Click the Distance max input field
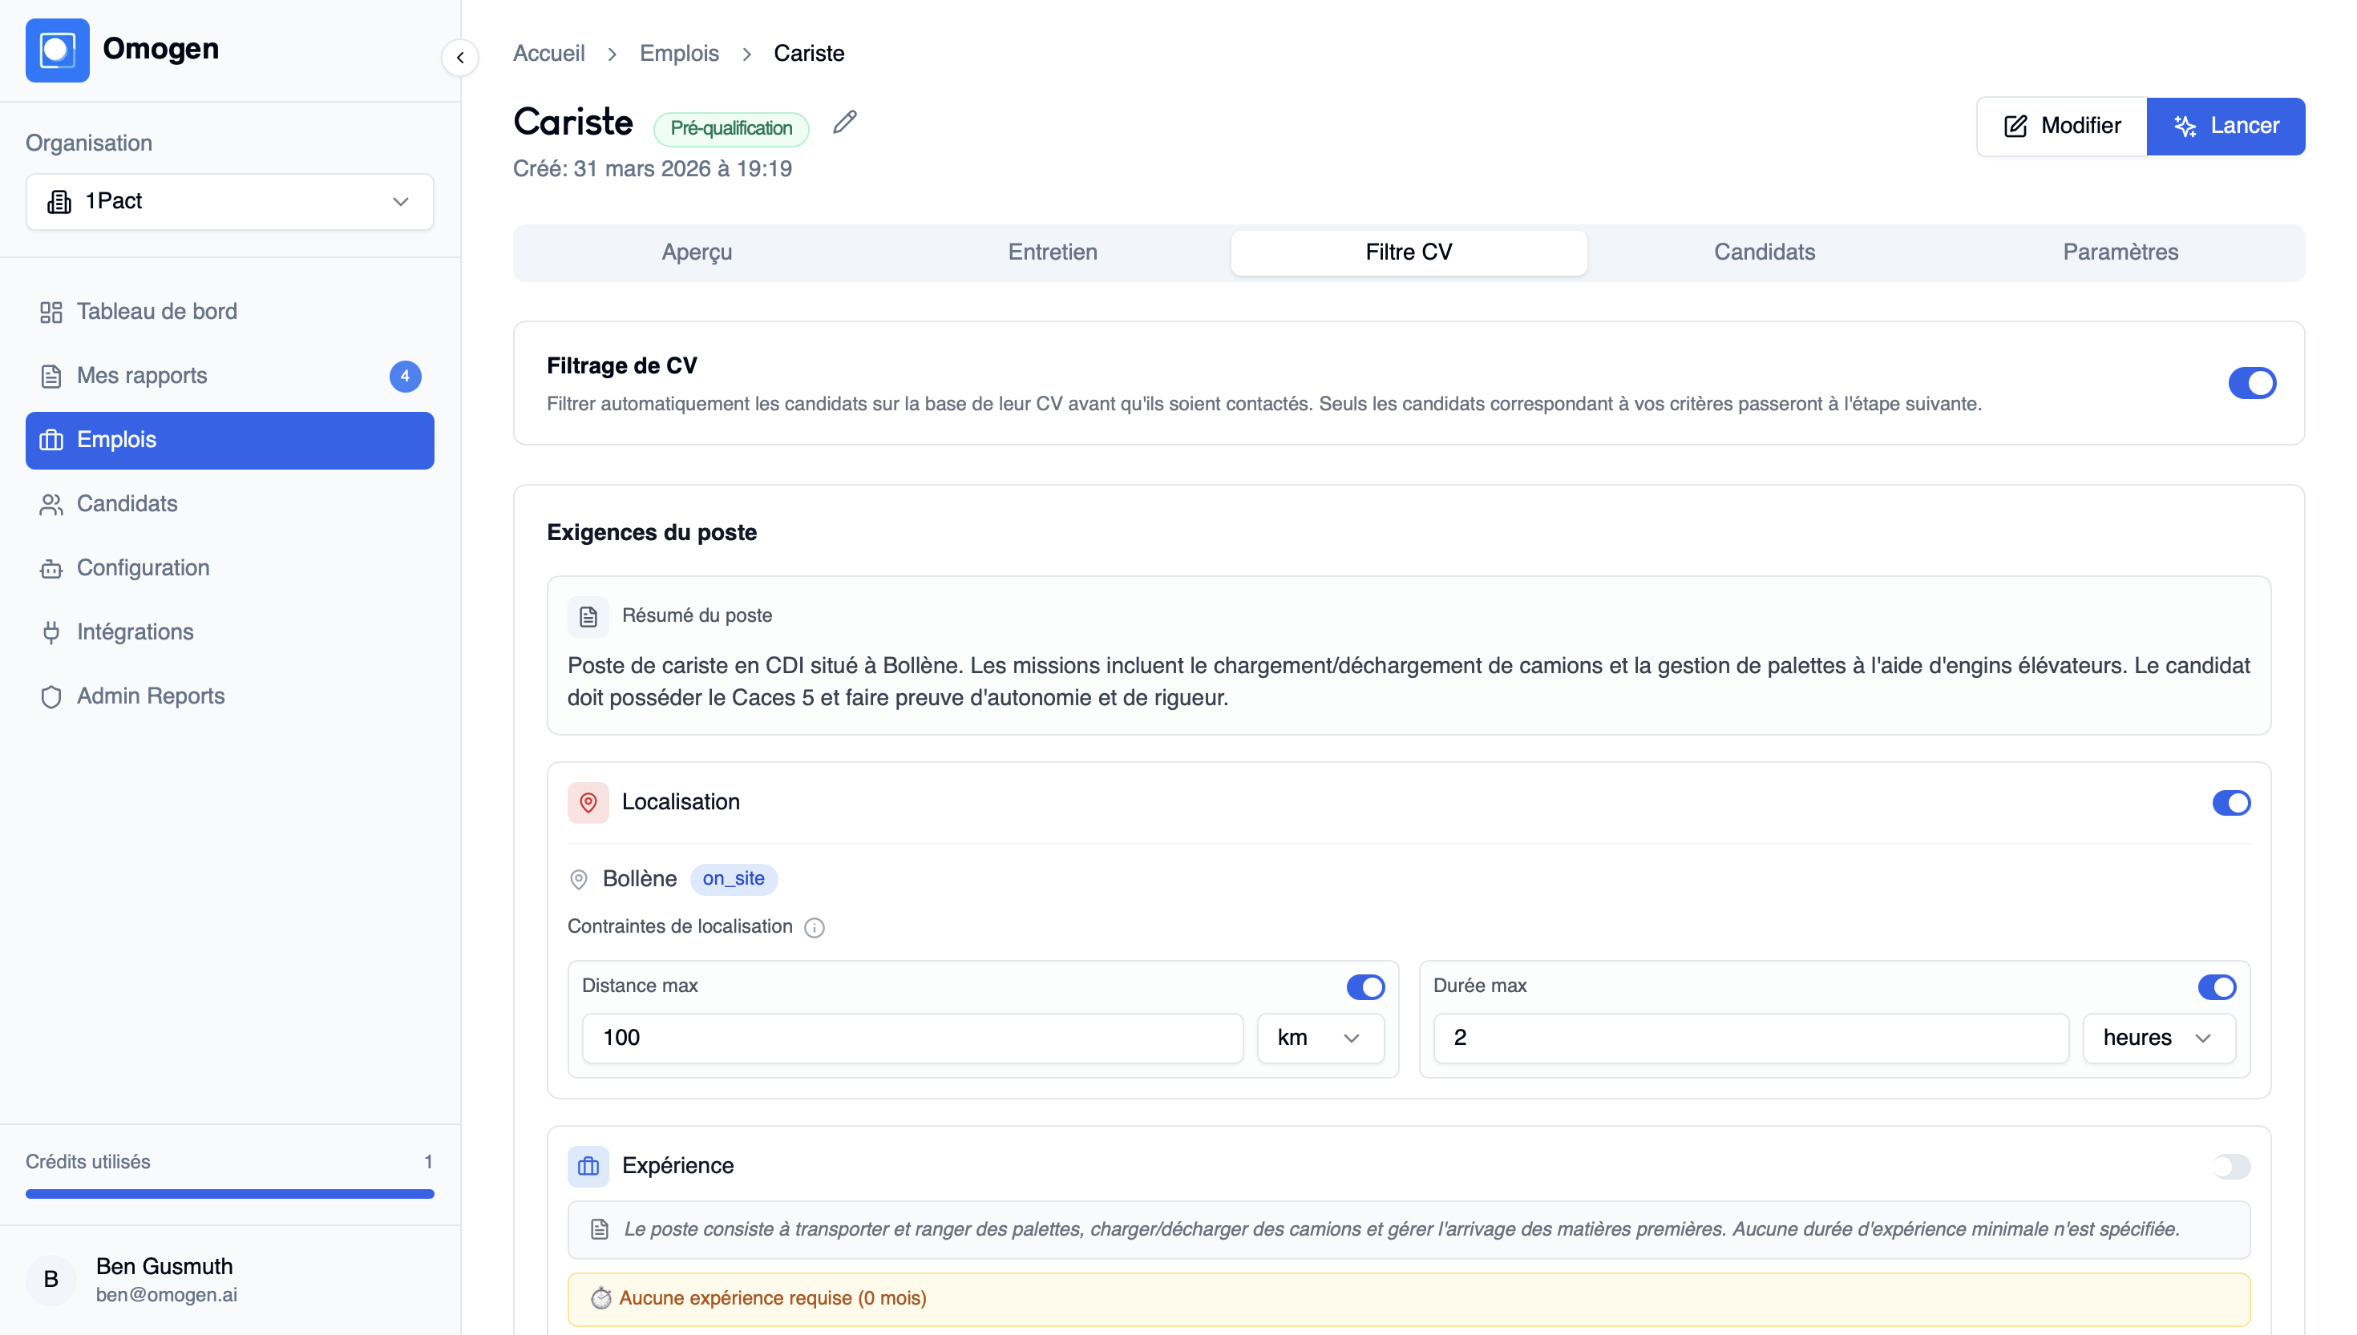Screen dimensions: 2357x1335 coord(912,1038)
